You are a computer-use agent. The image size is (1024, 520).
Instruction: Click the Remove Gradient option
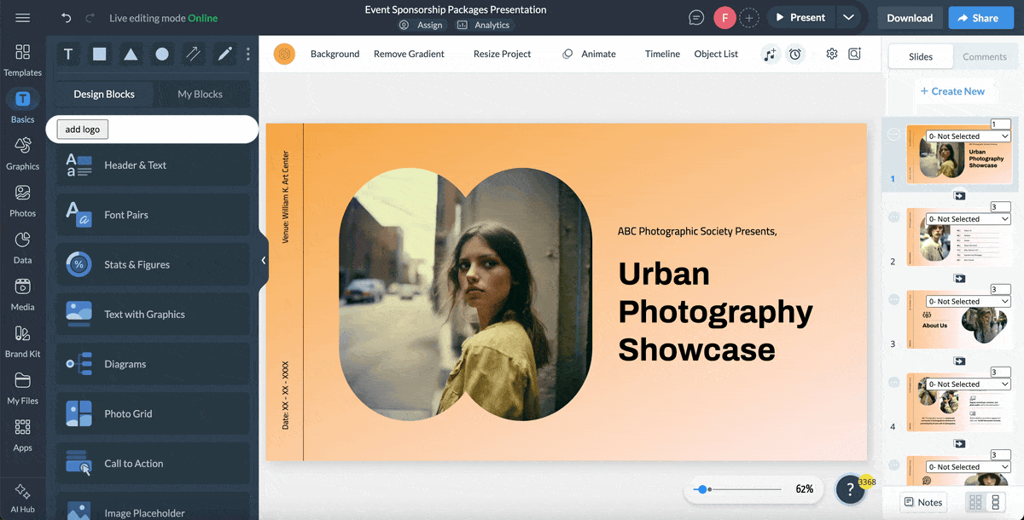tap(410, 54)
